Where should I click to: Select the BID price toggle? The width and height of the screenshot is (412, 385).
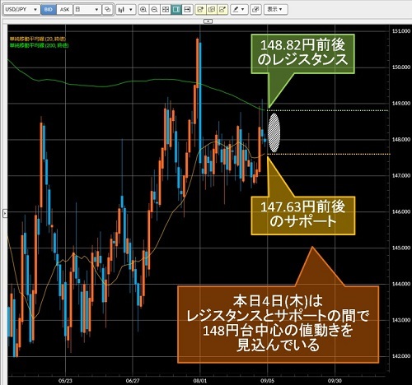49,10
